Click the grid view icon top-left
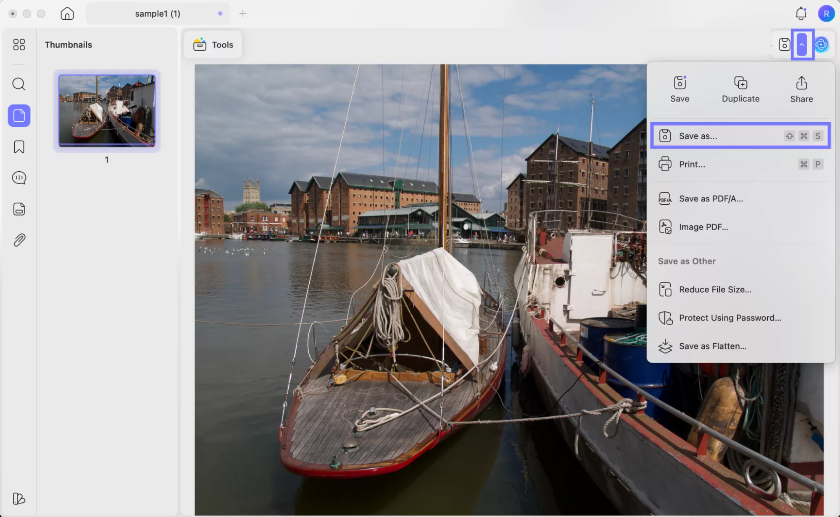840x517 pixels. click(19, 44)
